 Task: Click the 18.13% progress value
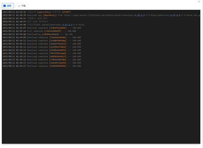(x=69, y=34)
